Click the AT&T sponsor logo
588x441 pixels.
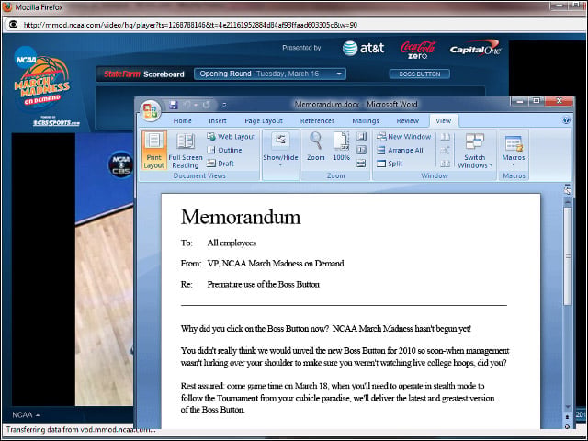[363, 48]
